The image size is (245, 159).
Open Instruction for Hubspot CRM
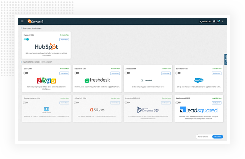tap(64, 40)
